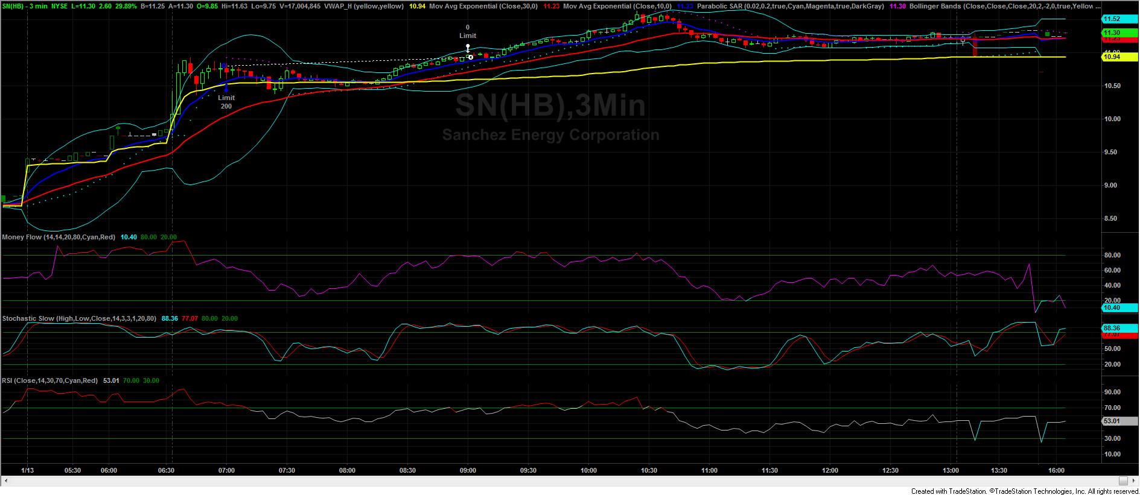Screen dimensions: 1140x495
Task: Click the 10.00 price axis label
Action: coord(1112,119)
